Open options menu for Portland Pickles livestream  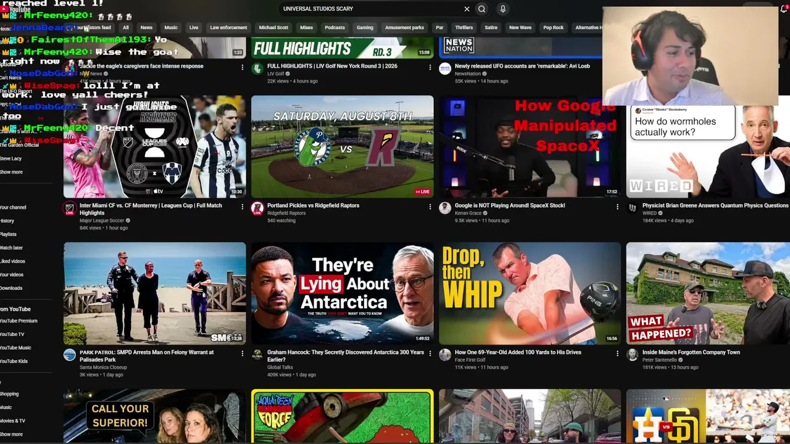(x=430, y=207)
